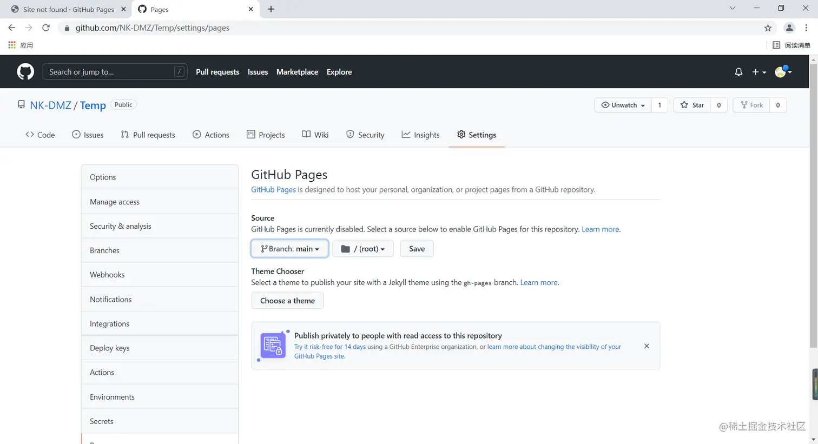Switch to the Projects tab
The width and height of the screenshot is (818, 444).
(x=266, y=135)
